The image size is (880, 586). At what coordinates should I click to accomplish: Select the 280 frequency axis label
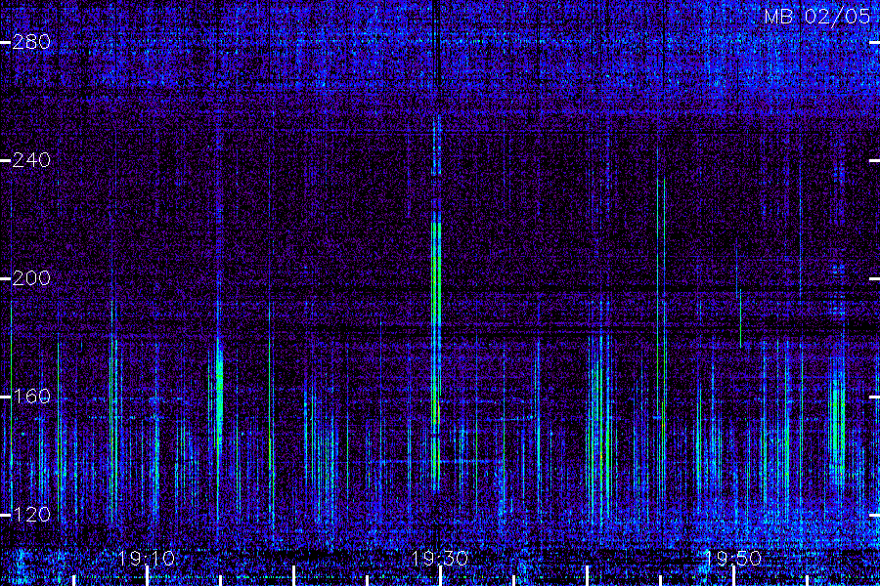coord(31,42)
